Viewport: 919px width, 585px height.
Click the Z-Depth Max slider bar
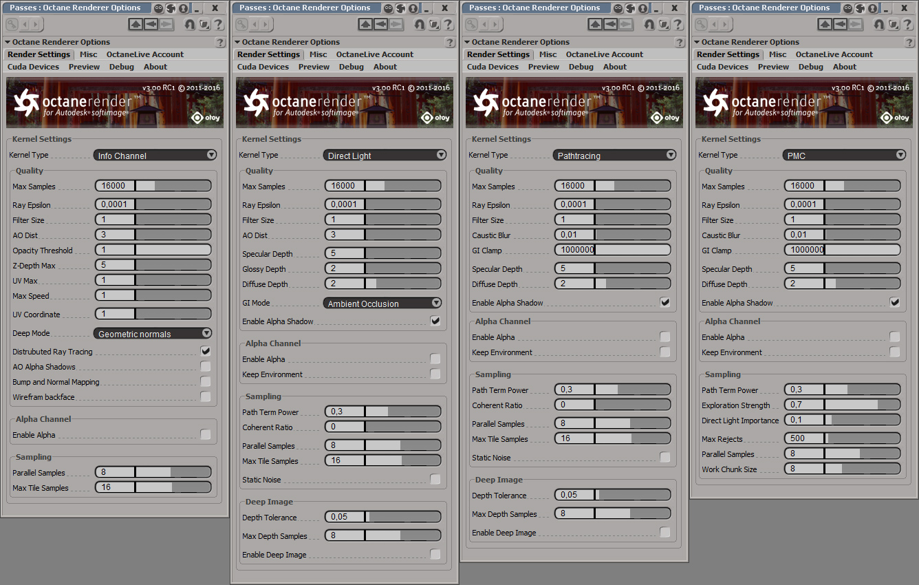tap(173, 265)
